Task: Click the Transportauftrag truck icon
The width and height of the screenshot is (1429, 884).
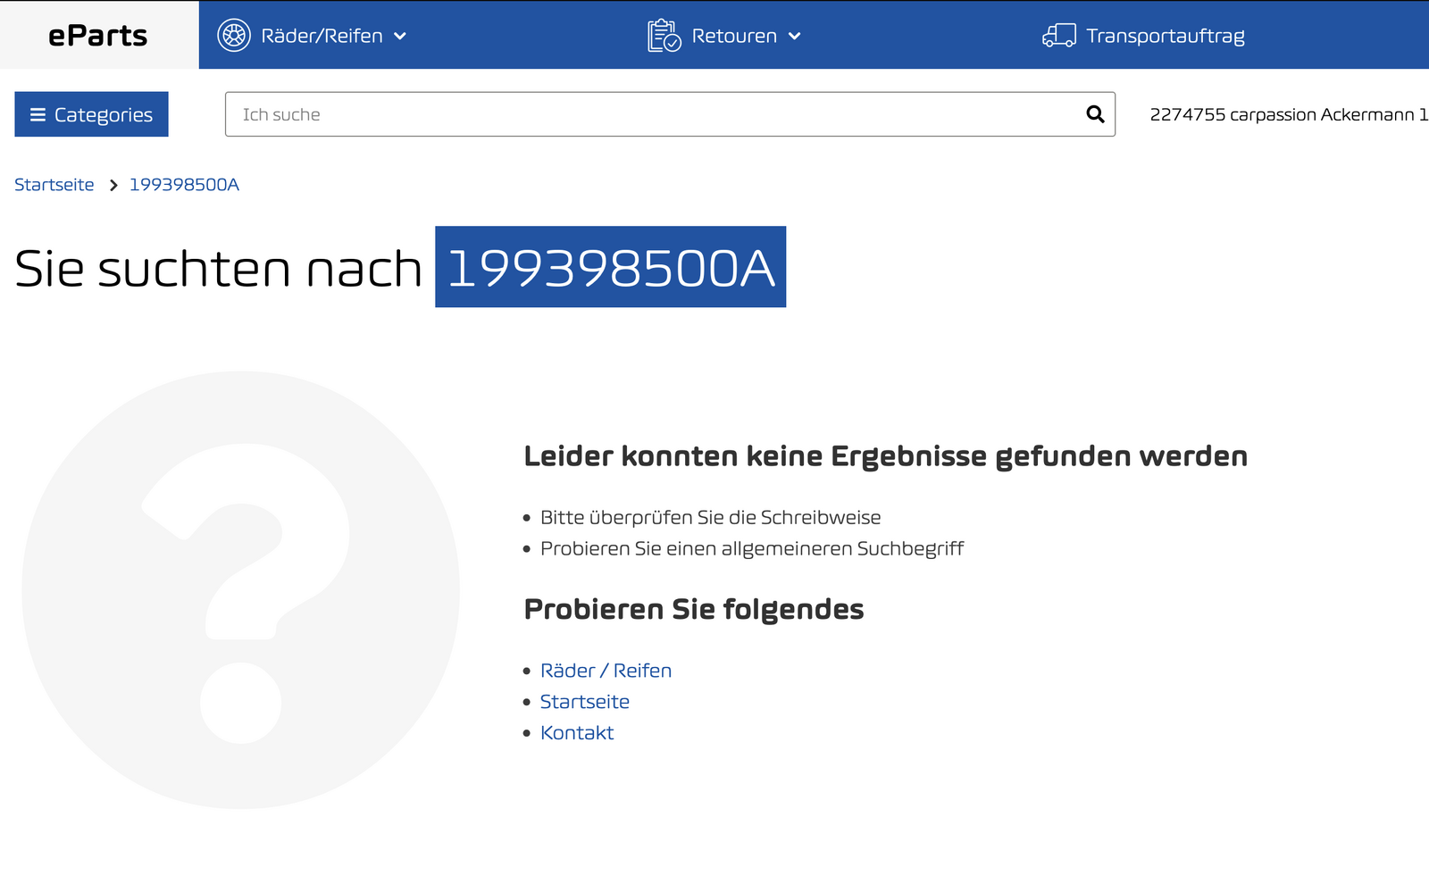Action: [1058, 36]
